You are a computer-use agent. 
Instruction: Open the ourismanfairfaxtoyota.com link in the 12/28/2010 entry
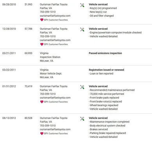tap(55, 40)
